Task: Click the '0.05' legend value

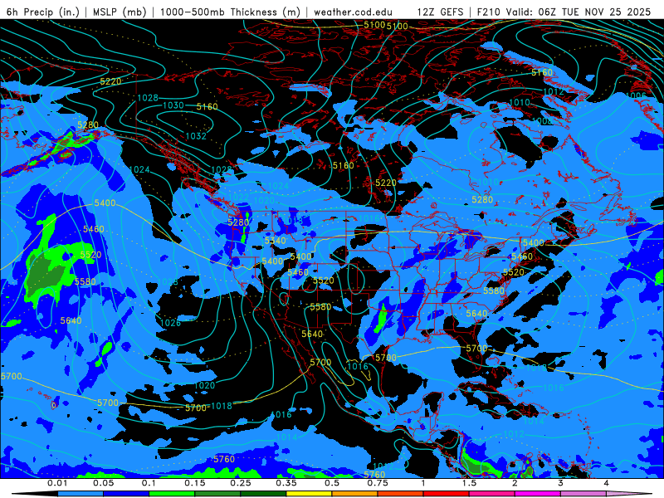Action: [103, 483]
